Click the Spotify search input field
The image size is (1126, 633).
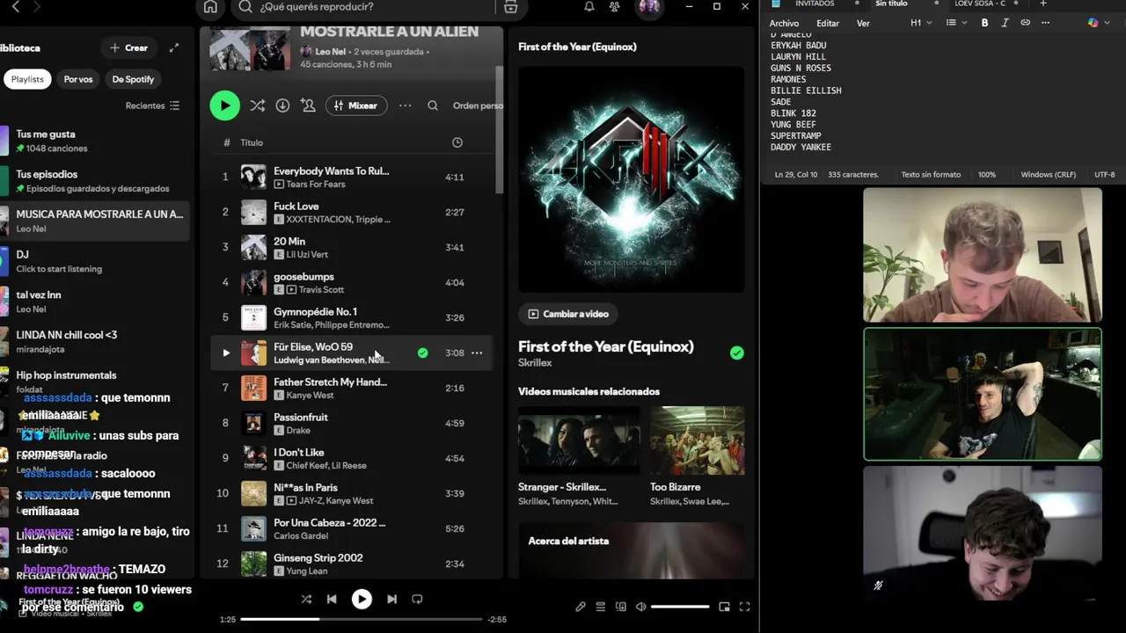point(363,7)
